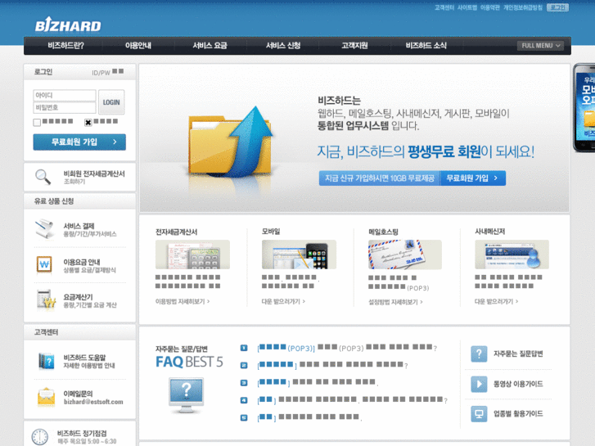
Task: Click the 서비스 결제 document icon
Action: click(x=44, y=229)
